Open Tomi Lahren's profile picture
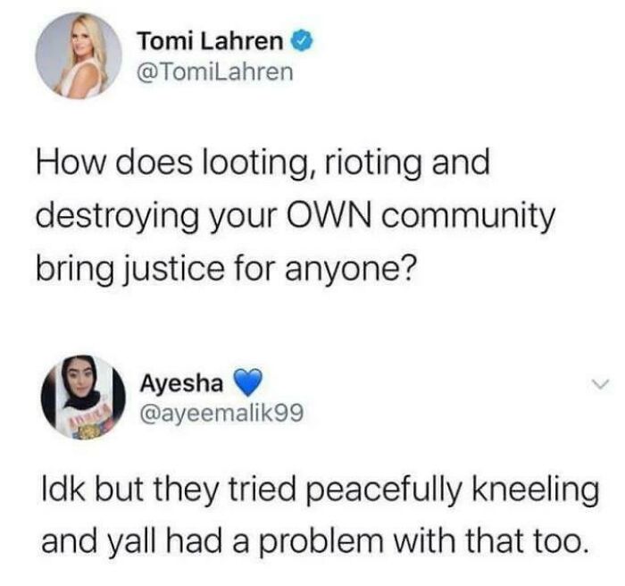625x586 pixels. (79, 55)
